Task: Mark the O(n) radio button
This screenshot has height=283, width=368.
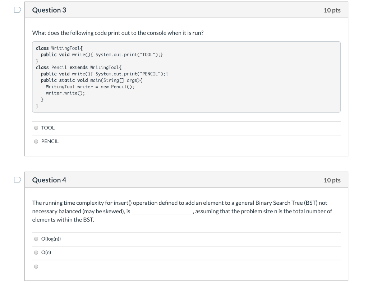Action: pyautogui.click(x=36, y=252)
